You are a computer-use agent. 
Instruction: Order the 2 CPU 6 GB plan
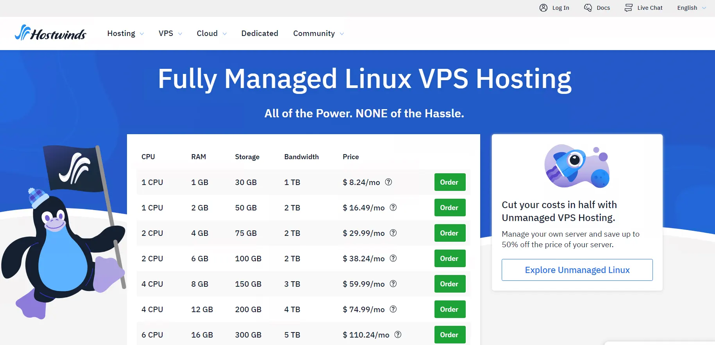(x=450, y=258)
